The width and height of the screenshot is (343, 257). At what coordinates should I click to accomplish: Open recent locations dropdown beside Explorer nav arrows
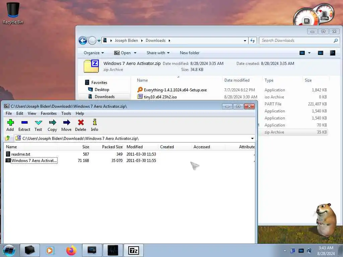point(99,40)
